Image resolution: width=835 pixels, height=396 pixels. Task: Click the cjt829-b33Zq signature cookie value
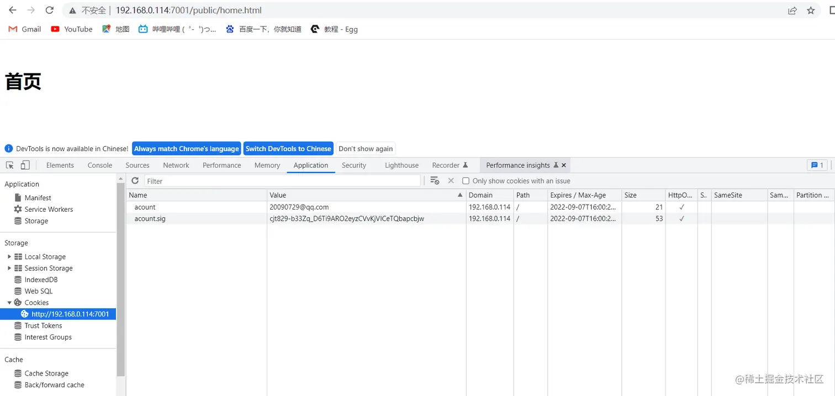347,218
